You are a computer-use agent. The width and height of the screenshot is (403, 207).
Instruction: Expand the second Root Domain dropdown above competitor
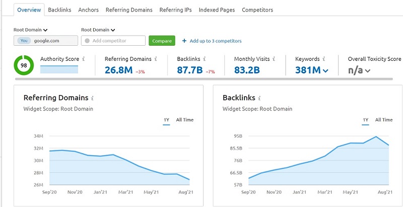[x=98, y=30]
